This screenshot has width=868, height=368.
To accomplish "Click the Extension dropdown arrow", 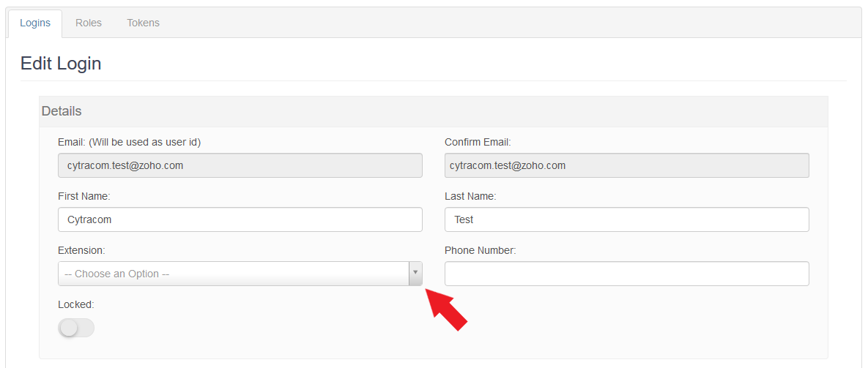I will pos(415,274).
